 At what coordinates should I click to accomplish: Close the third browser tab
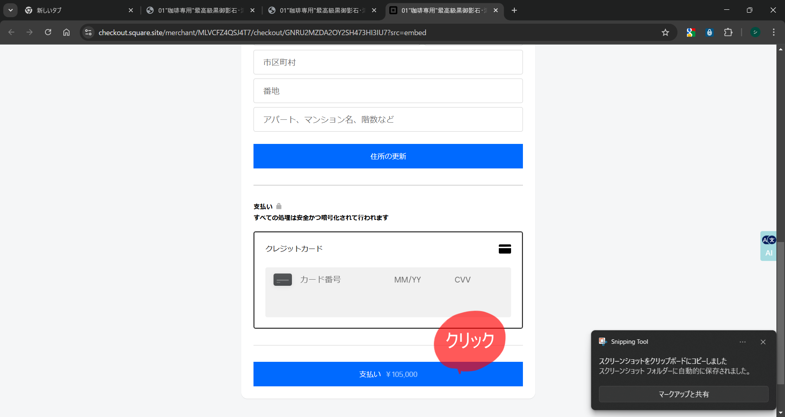click(374, 10)
